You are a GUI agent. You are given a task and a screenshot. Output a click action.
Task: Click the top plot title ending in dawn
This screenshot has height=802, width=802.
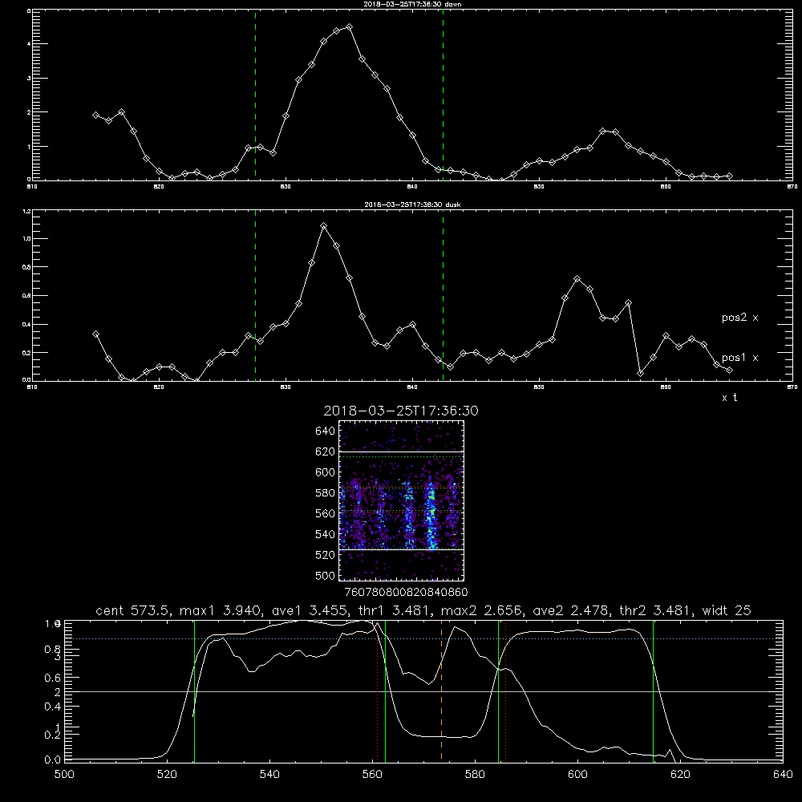pyautogui.click(x=413, y=3)
